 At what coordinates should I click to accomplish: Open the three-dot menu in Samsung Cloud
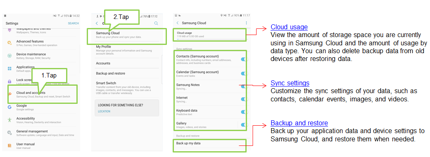(x=246, y=23)
